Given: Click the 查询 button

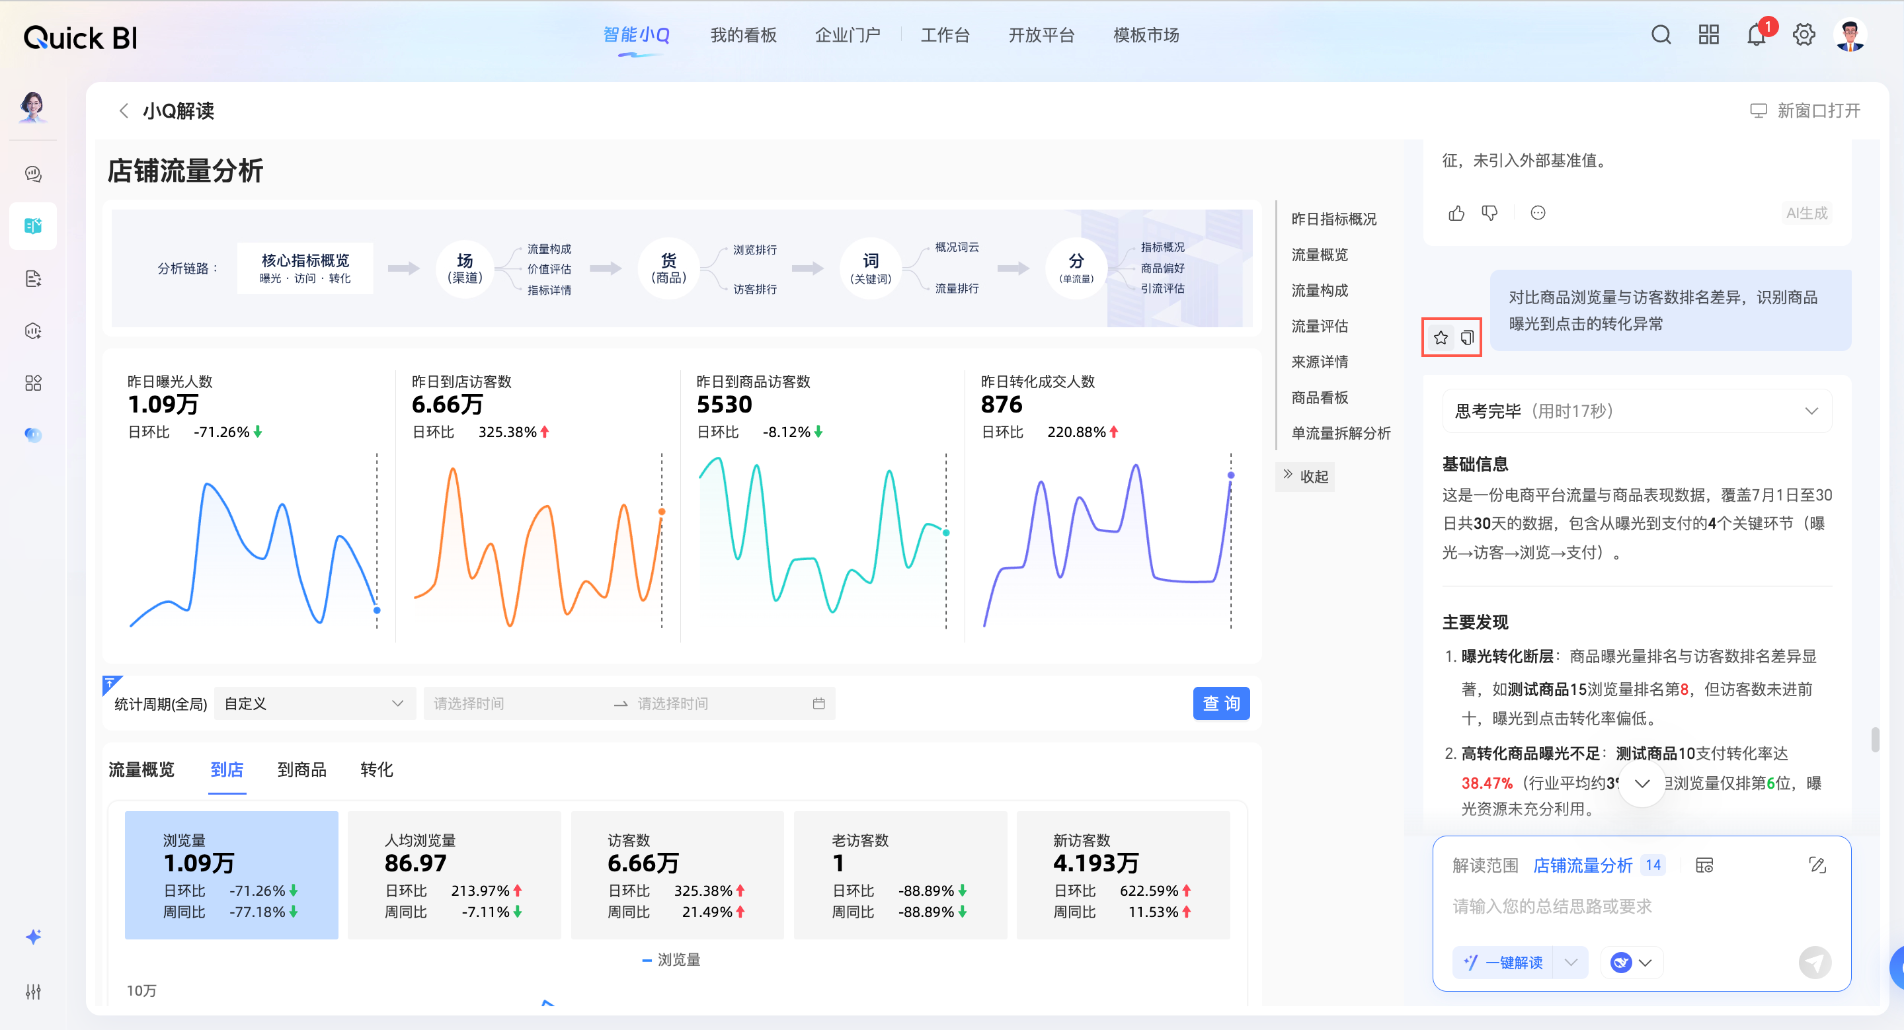Looking at the screenshot, I should [x=1221, y=703].
